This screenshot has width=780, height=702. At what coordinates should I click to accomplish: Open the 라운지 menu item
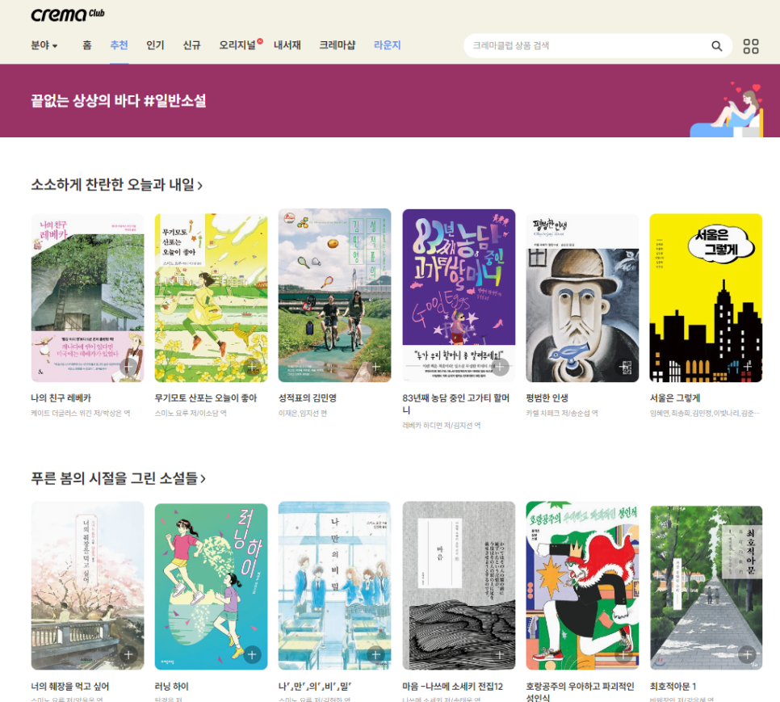point(387,45)
